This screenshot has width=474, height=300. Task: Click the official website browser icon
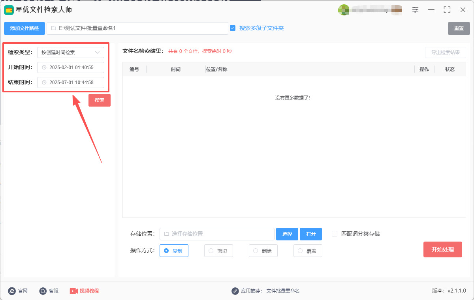click(x=12, y=291)
